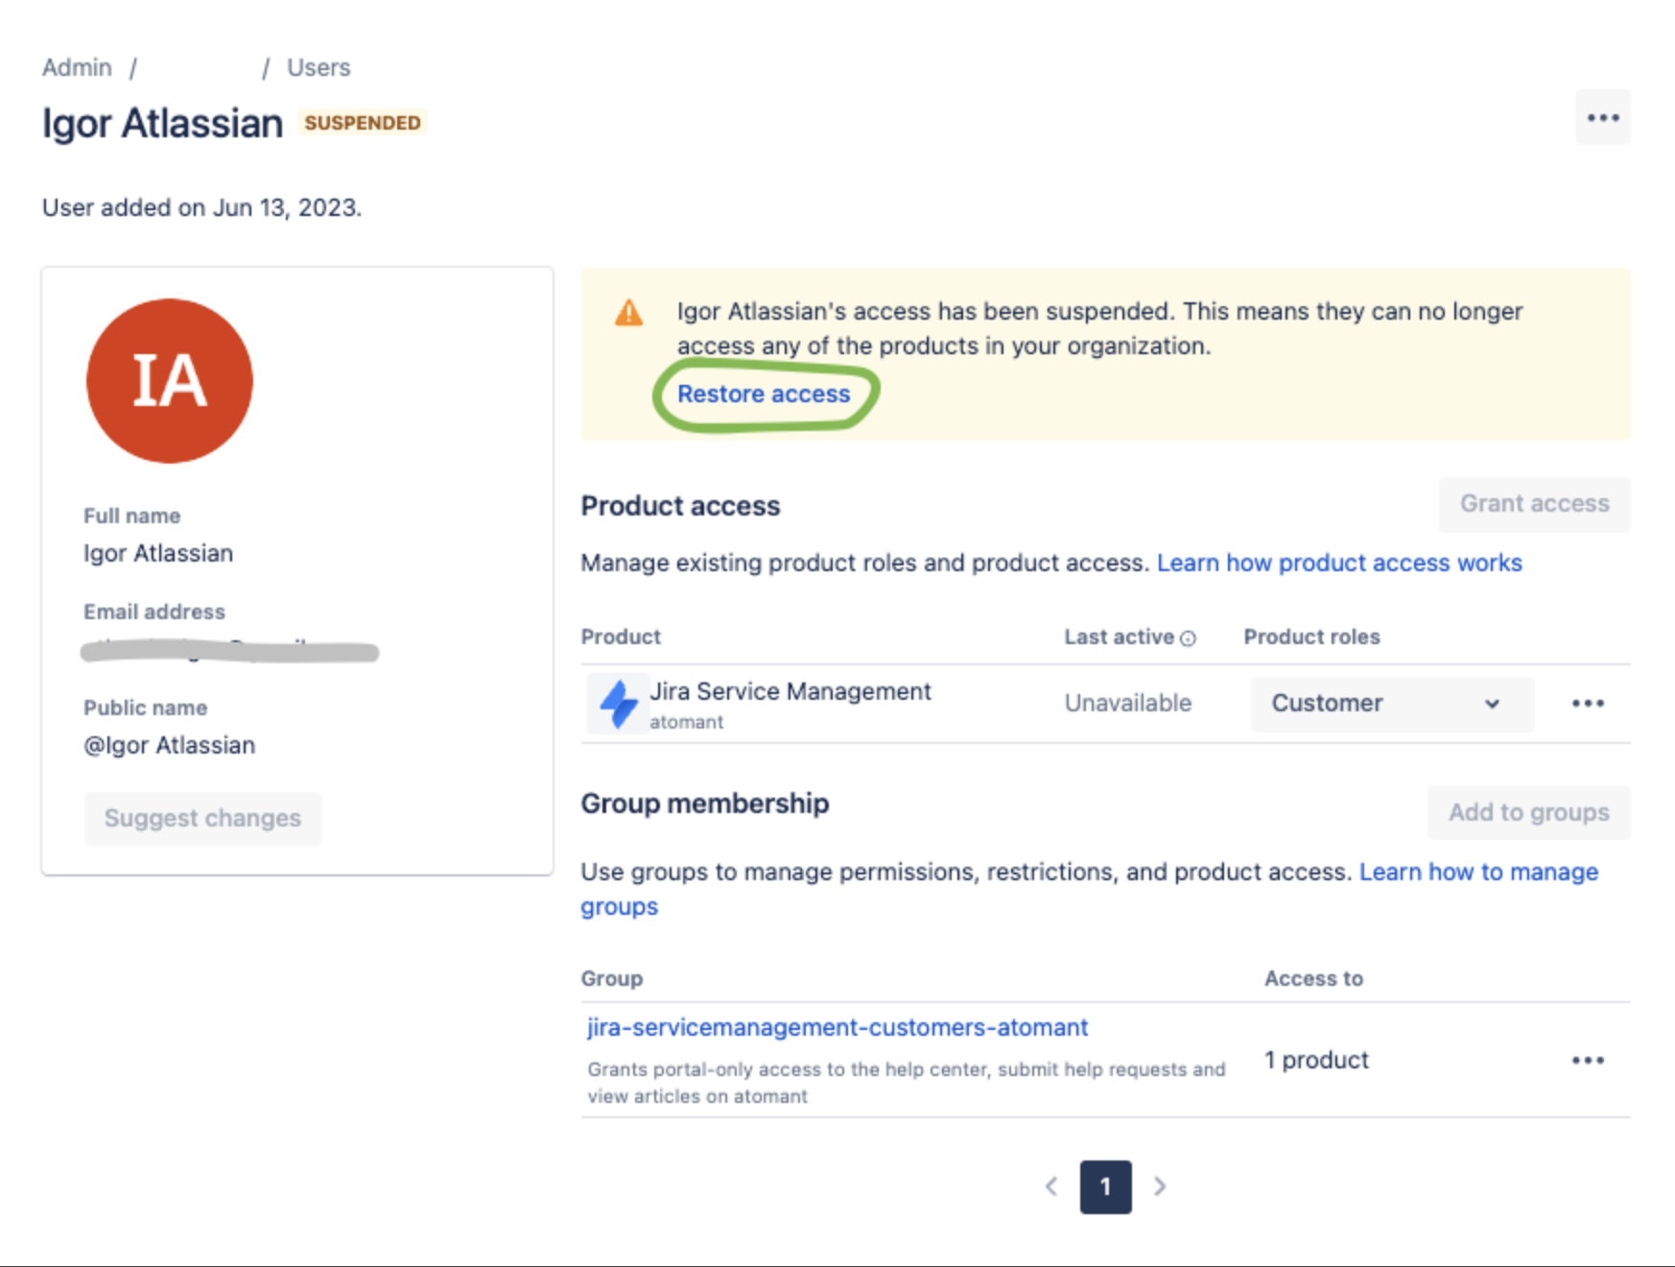The image size is (1675, 1267).
Task: Navigate to Admin in the breadcrumb
Action: 77,68
